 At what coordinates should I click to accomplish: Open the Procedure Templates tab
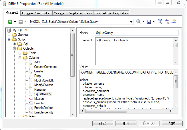[112, 13]
